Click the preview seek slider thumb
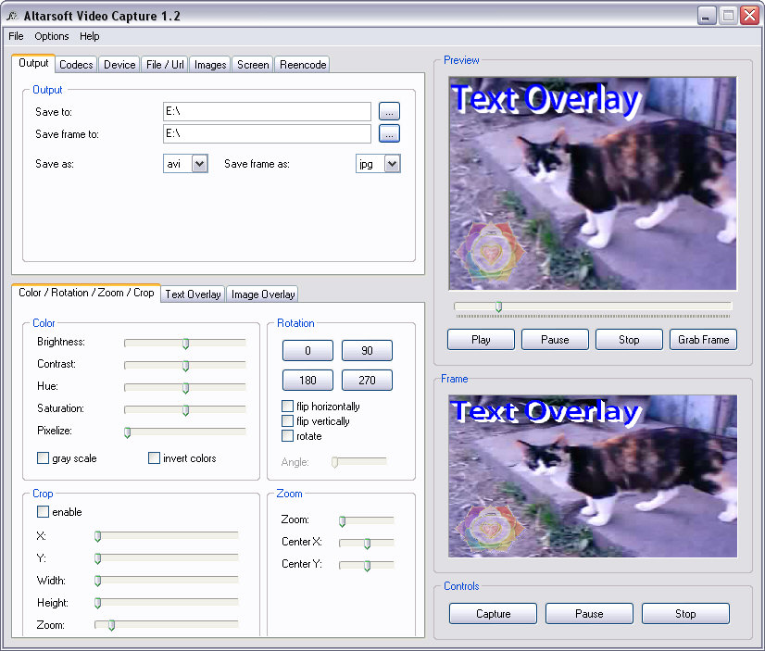The image size is (765, 651). 498,307
